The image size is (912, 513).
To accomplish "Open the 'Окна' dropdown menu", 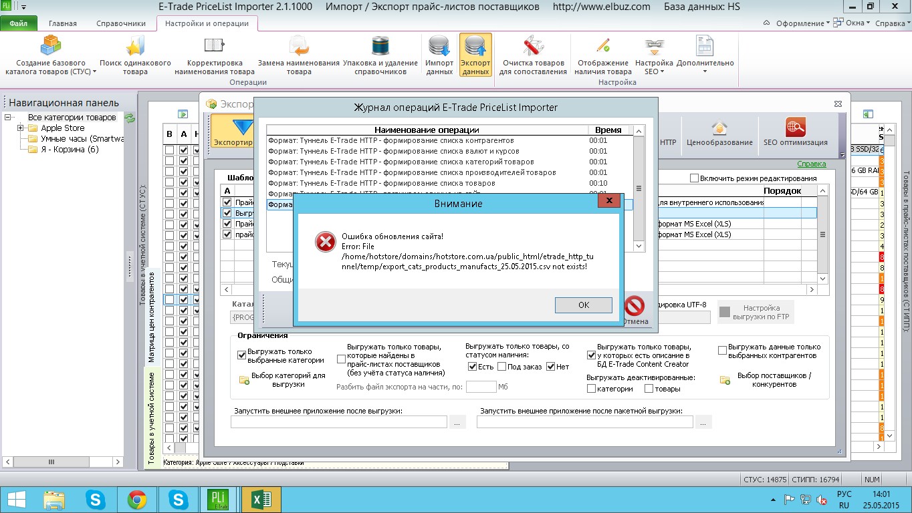I will 852,23.
